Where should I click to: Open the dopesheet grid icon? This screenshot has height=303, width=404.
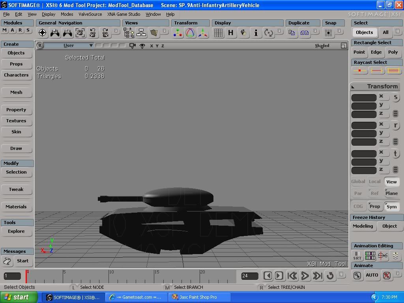370,256
